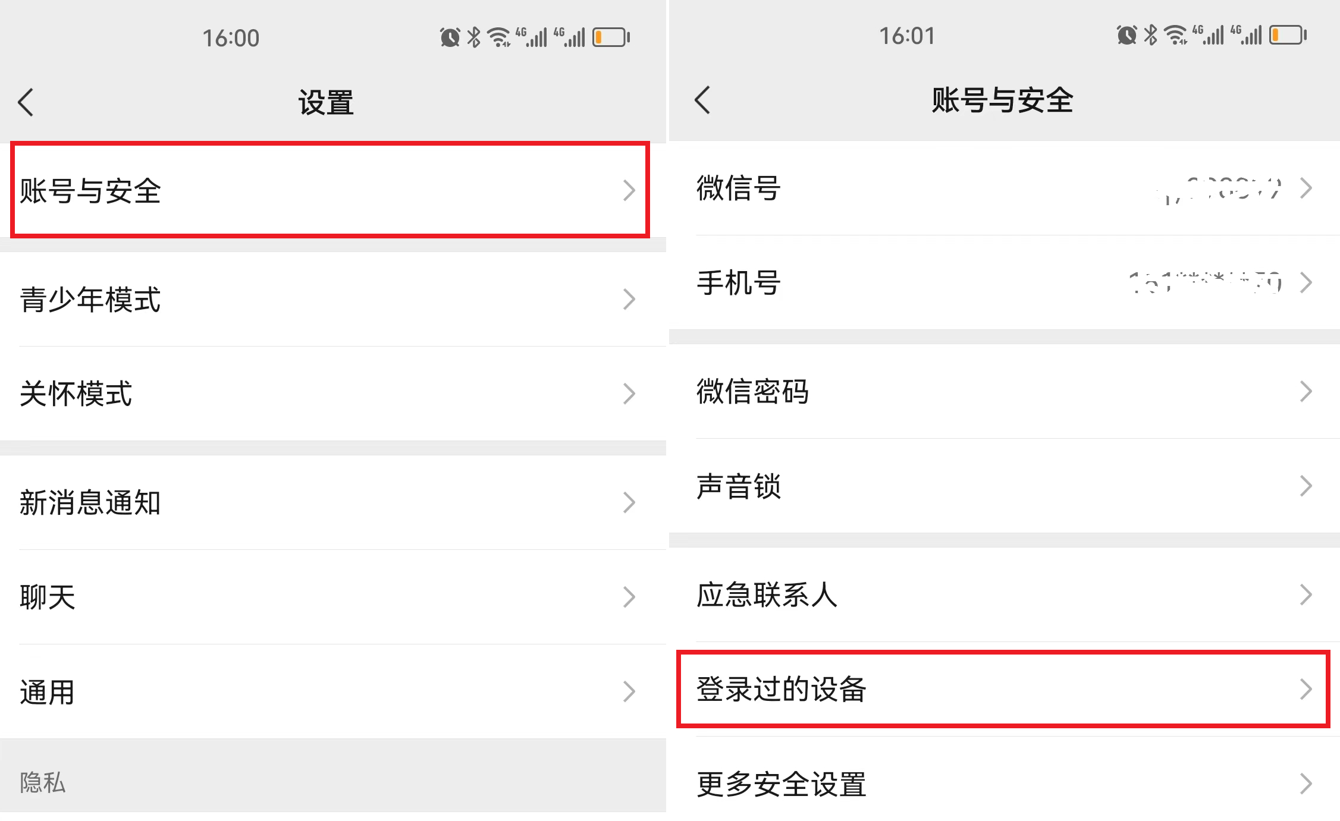The height and width of the screenshot is (821, 1340).
Task: Expand the 聊天 row chevron
Action: coord(629,597)
